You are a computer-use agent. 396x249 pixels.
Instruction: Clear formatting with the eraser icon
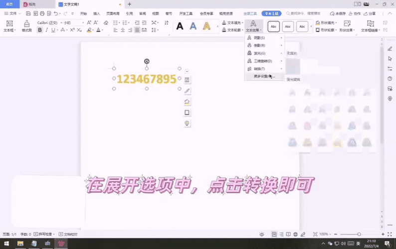tap(106, 23)
